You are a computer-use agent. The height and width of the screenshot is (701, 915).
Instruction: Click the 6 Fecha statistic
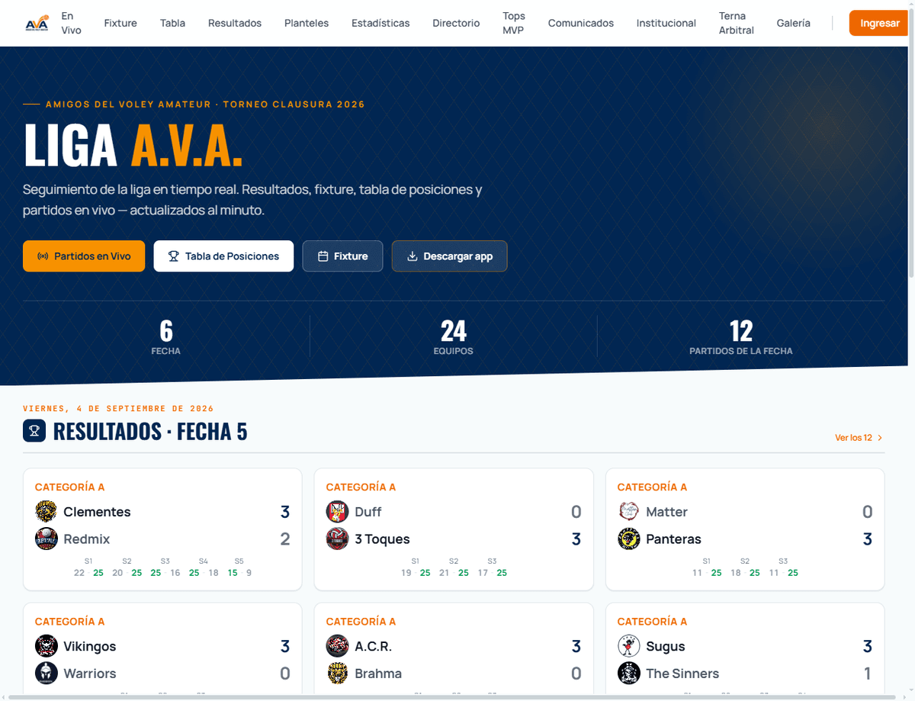(166, 337)
